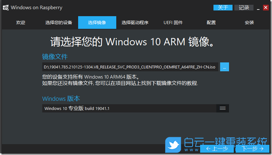This screenshot has height=155, width=272.
Task: Select the 选择镜像 tab
Action: (x=97, y=22)
